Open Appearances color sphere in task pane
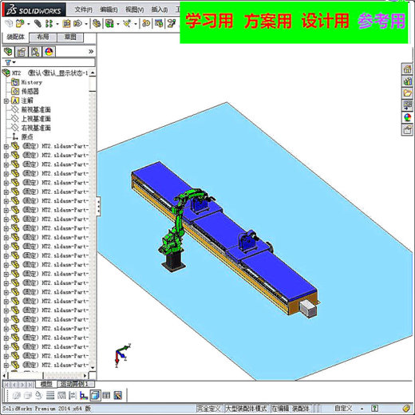 (x=407, y=117)
